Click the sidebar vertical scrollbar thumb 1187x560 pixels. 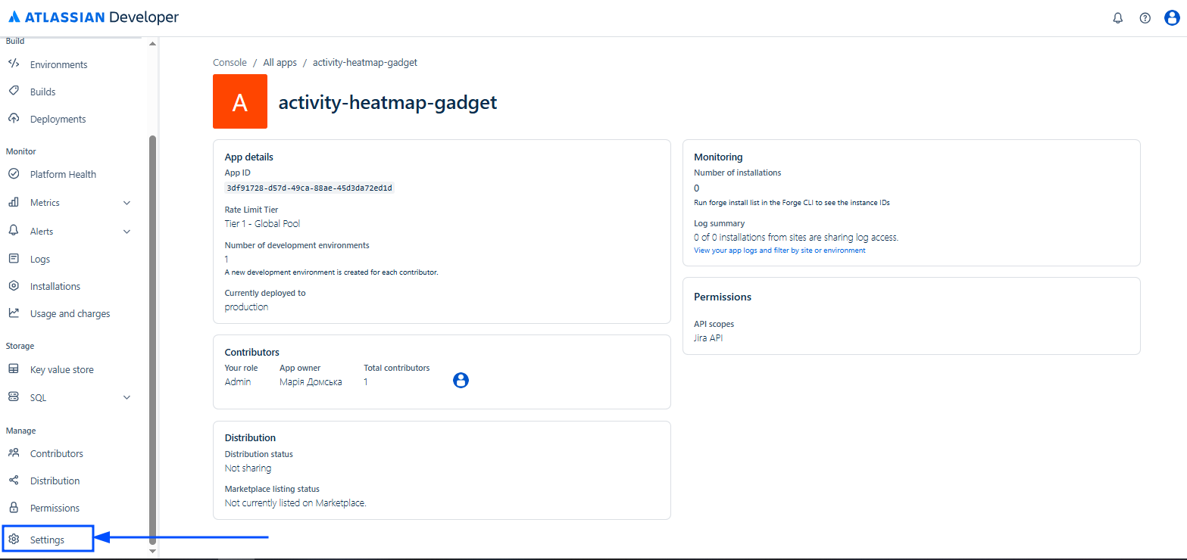tap(152, 340)
